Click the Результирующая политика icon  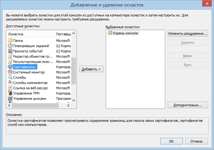click(10, 62)
